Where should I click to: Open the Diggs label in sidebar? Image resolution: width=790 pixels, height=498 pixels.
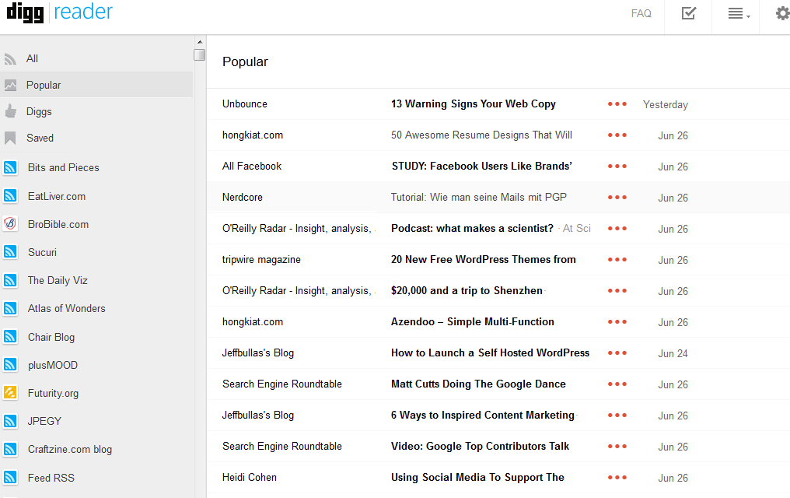point(39,112)
